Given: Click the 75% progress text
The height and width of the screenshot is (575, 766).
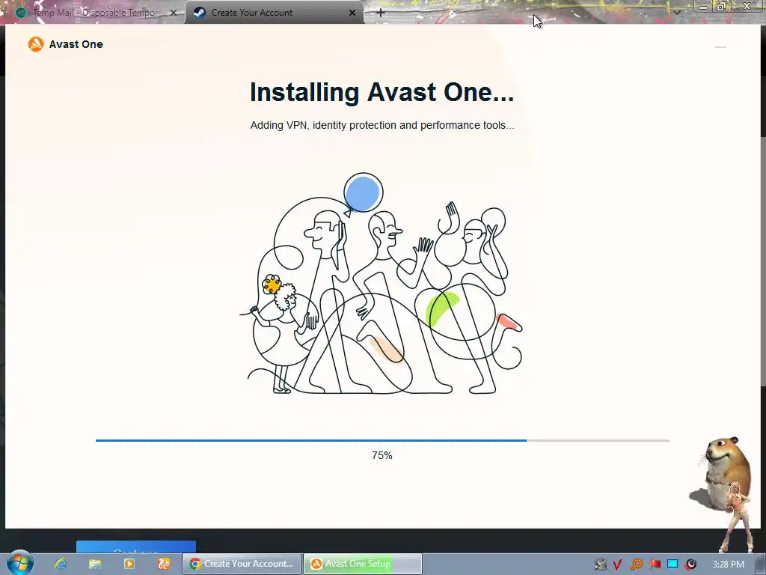Looking at the screenshot, I should [x=382, y=455].
